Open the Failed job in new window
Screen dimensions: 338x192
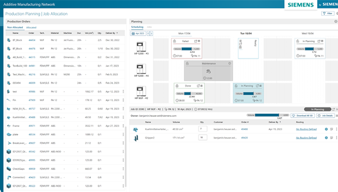point(196,41)
